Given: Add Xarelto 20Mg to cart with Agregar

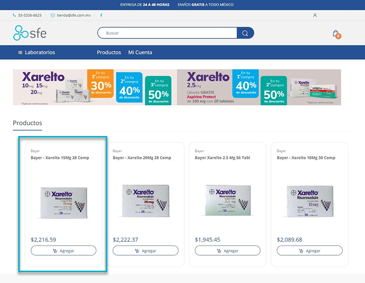Looking at the screenshot, I should pos(146,251).
